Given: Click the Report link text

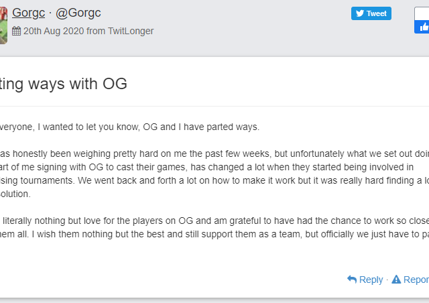Looking at the screenshot, I should 416,280.
